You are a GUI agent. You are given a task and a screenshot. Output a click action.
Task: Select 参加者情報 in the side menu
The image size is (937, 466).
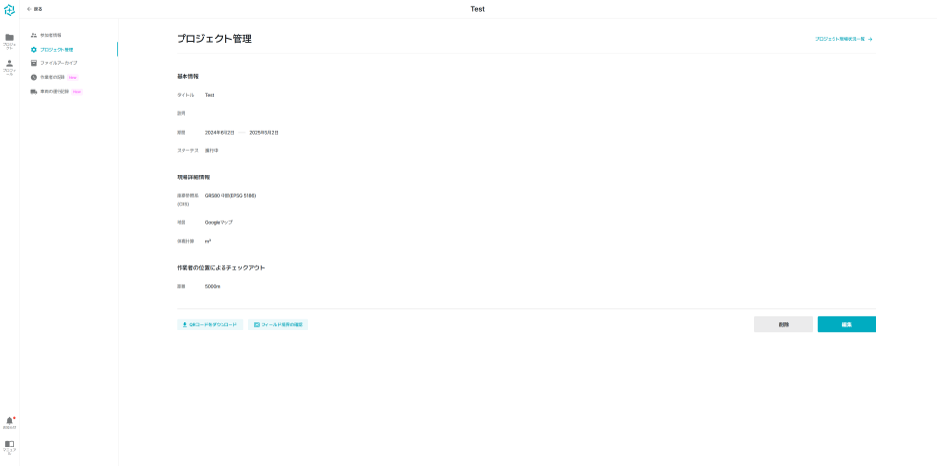51,35
